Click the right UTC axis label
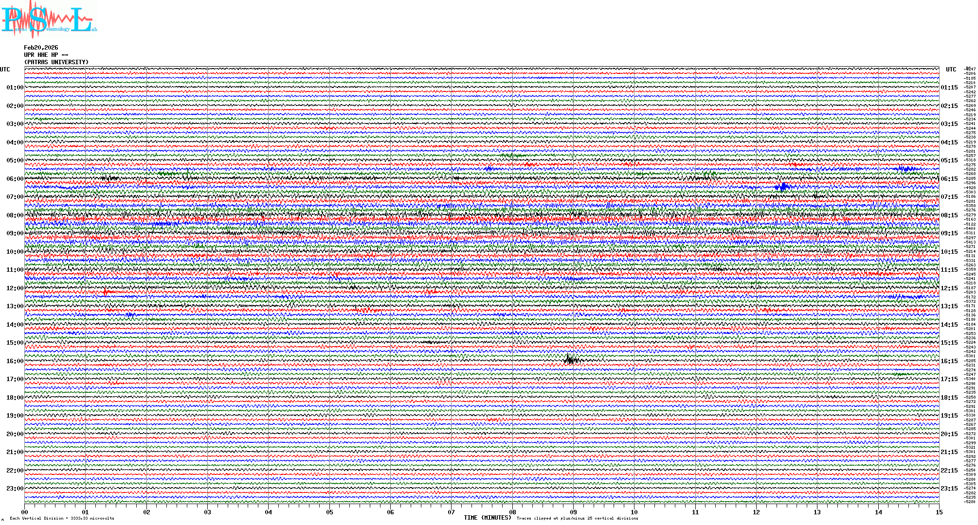978x525 pixels. (951, 70)
